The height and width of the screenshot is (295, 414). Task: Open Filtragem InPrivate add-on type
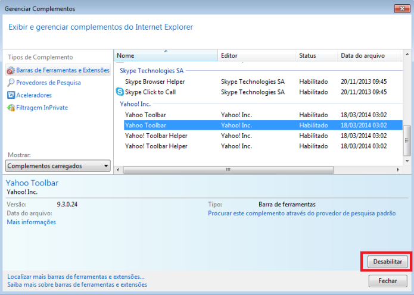[42, 108]
